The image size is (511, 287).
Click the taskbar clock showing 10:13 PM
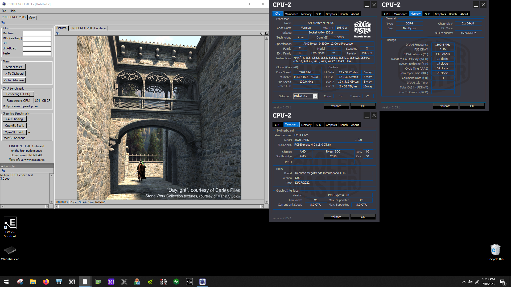[x=488, y=282]
